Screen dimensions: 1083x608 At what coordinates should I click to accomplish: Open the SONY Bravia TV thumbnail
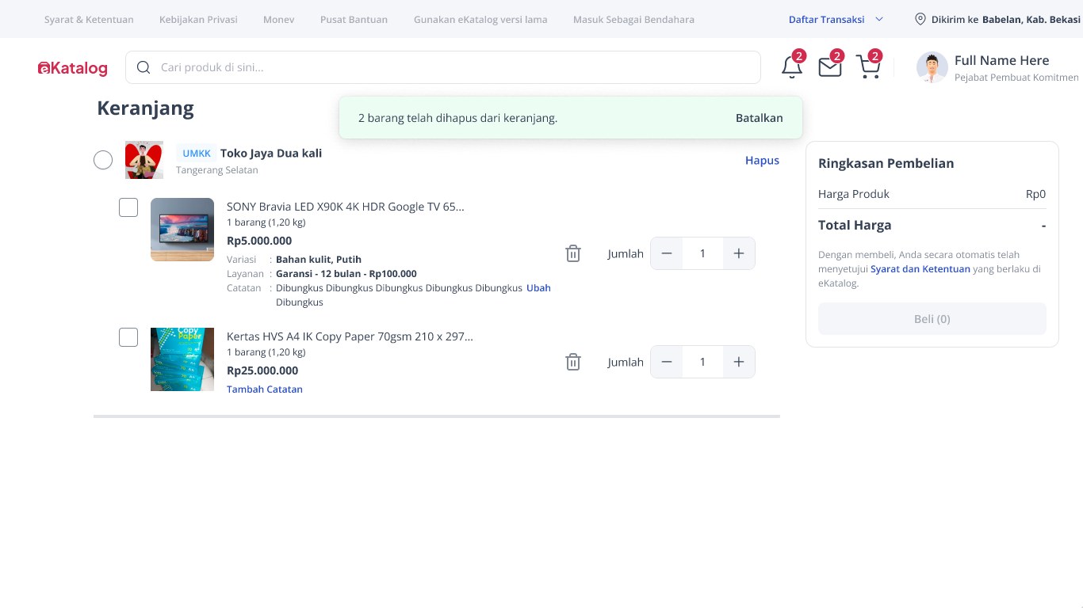coord(182,230)
